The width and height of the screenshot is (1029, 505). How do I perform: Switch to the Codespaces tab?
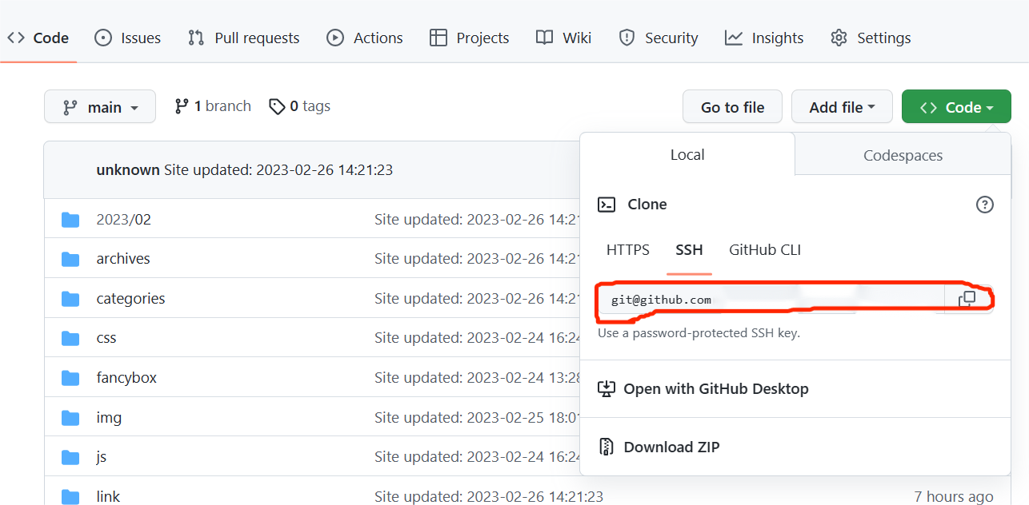click(x=903, y=155)
